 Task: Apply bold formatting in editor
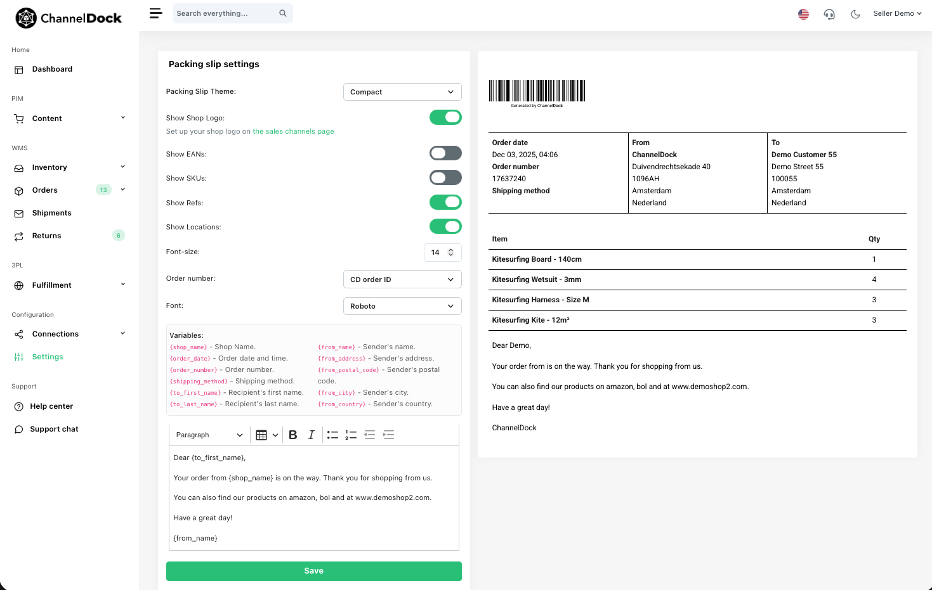click(292, 435)
